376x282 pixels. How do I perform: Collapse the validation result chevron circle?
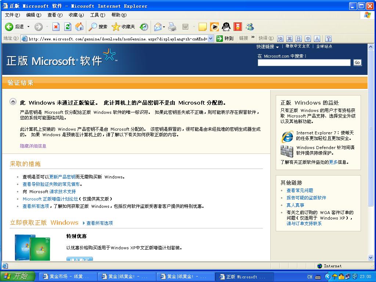[x=13, y=102]
